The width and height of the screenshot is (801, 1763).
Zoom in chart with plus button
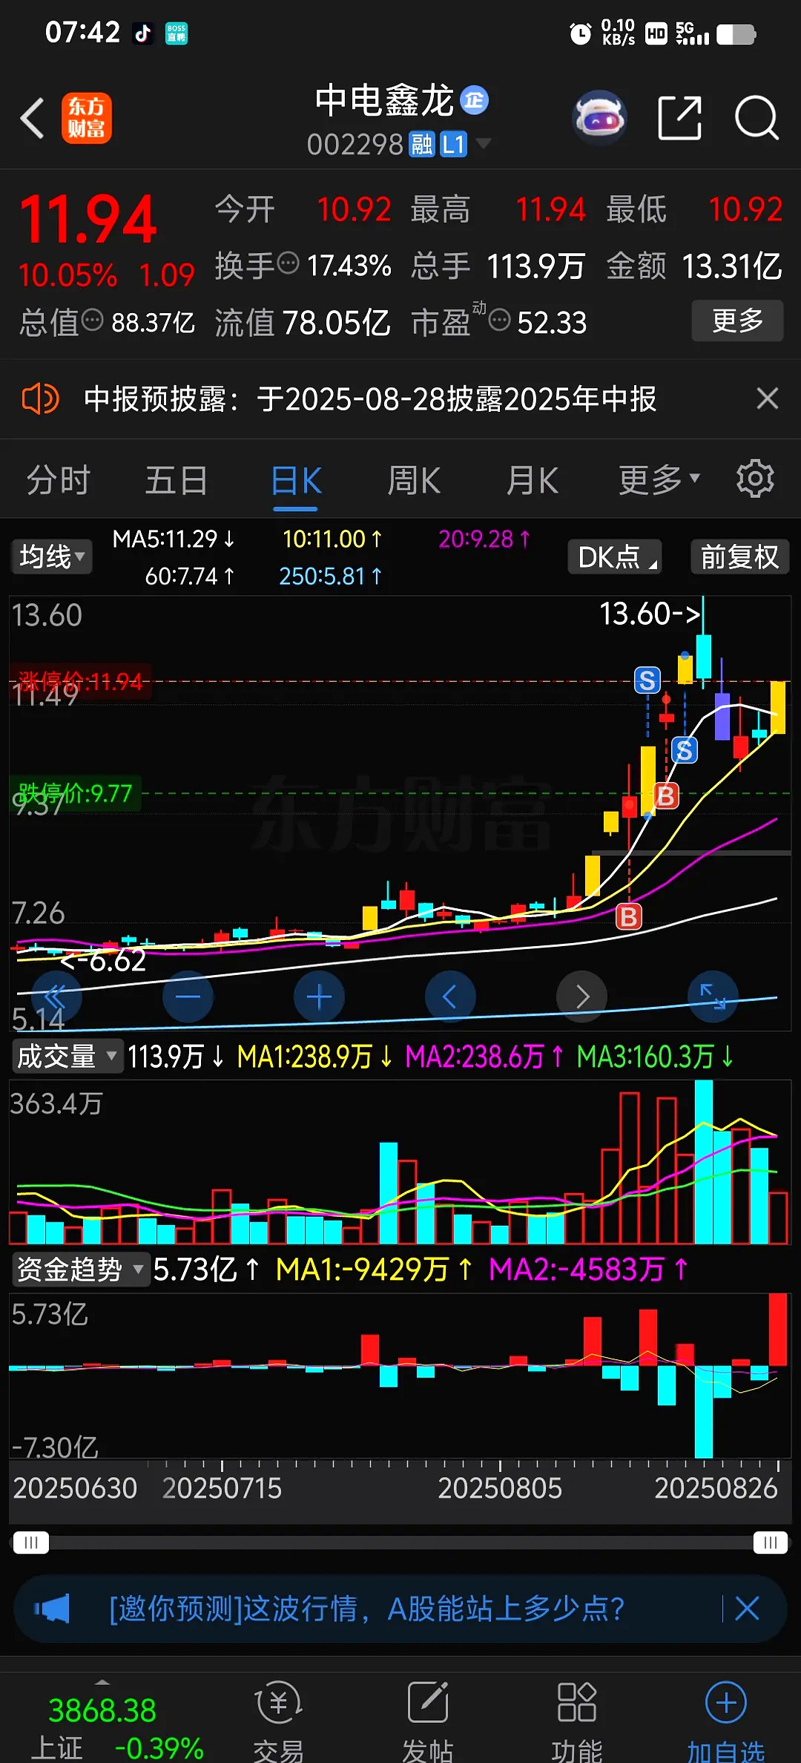(x=319, y=997)
